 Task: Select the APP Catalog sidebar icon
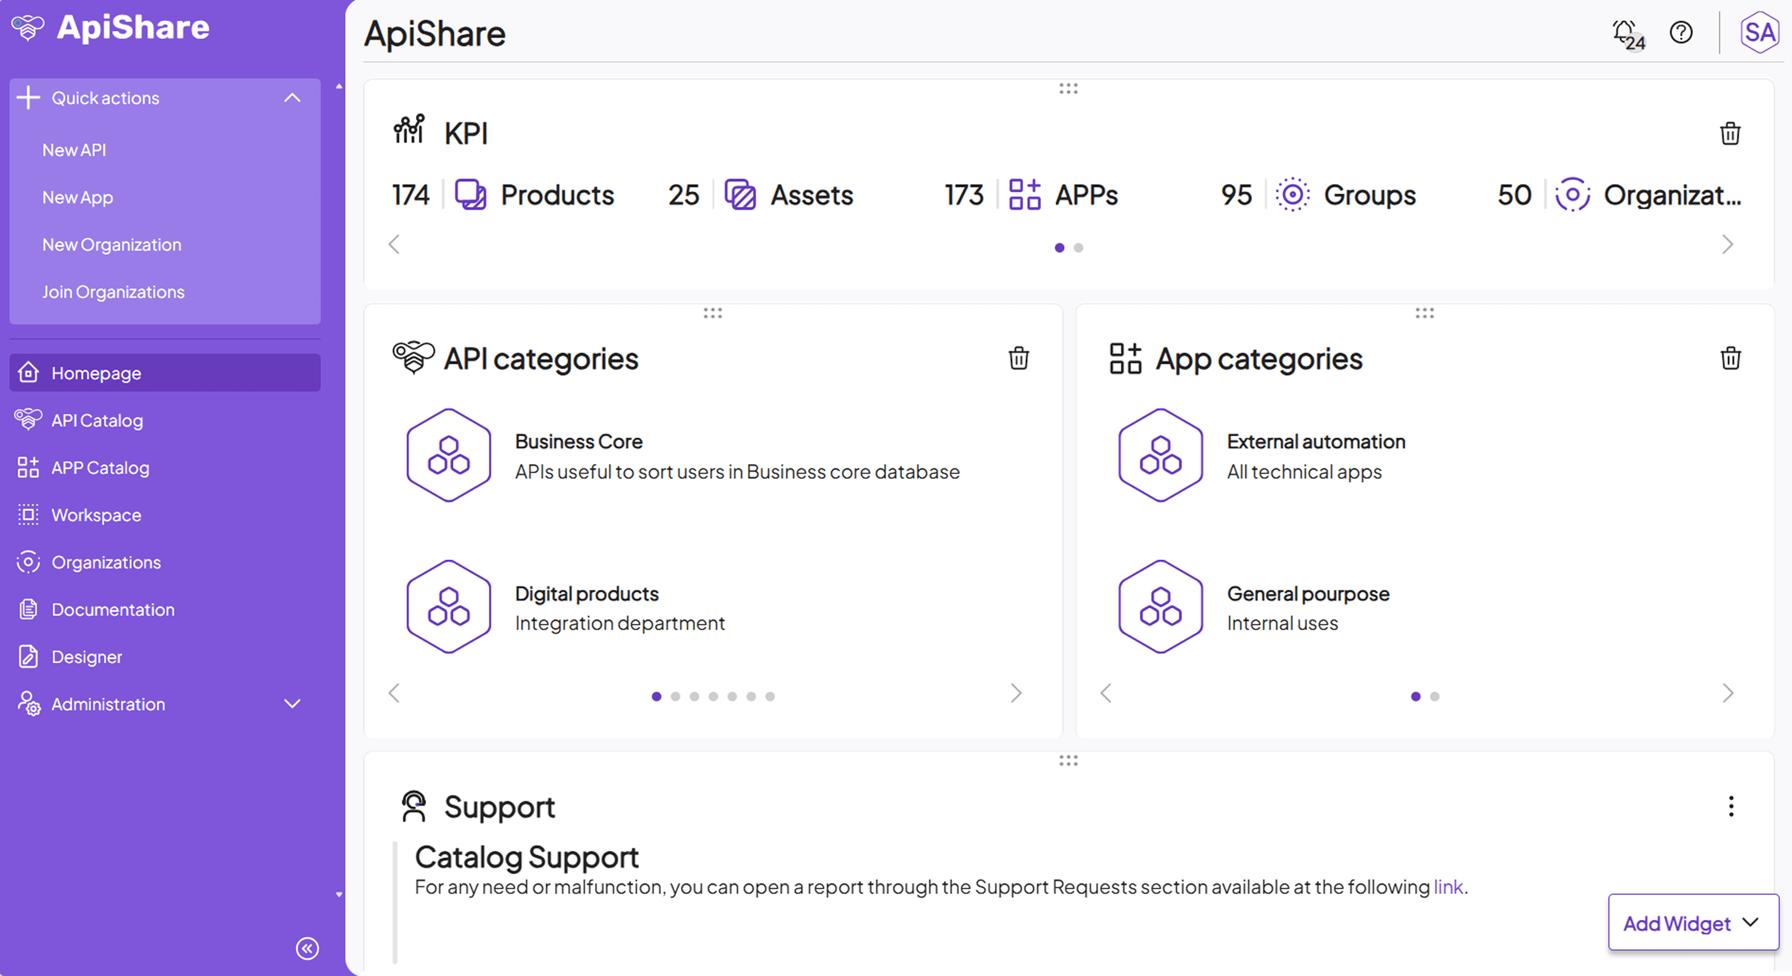[x=28, y=467]
